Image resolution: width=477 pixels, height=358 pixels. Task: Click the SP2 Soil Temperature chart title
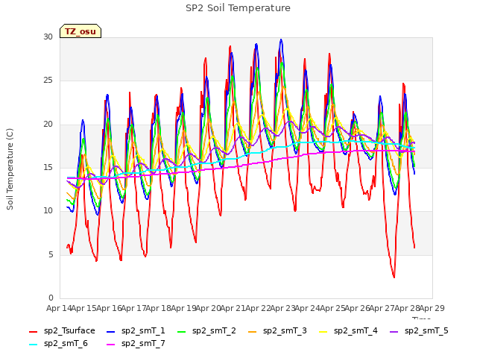point(238,8)
